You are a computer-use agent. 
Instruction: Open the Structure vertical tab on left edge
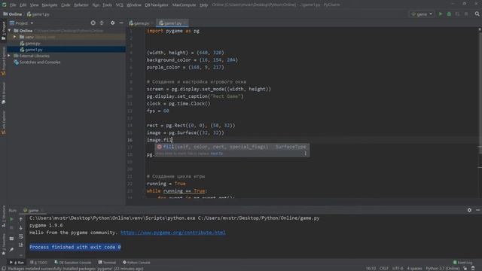pos(3,216)
